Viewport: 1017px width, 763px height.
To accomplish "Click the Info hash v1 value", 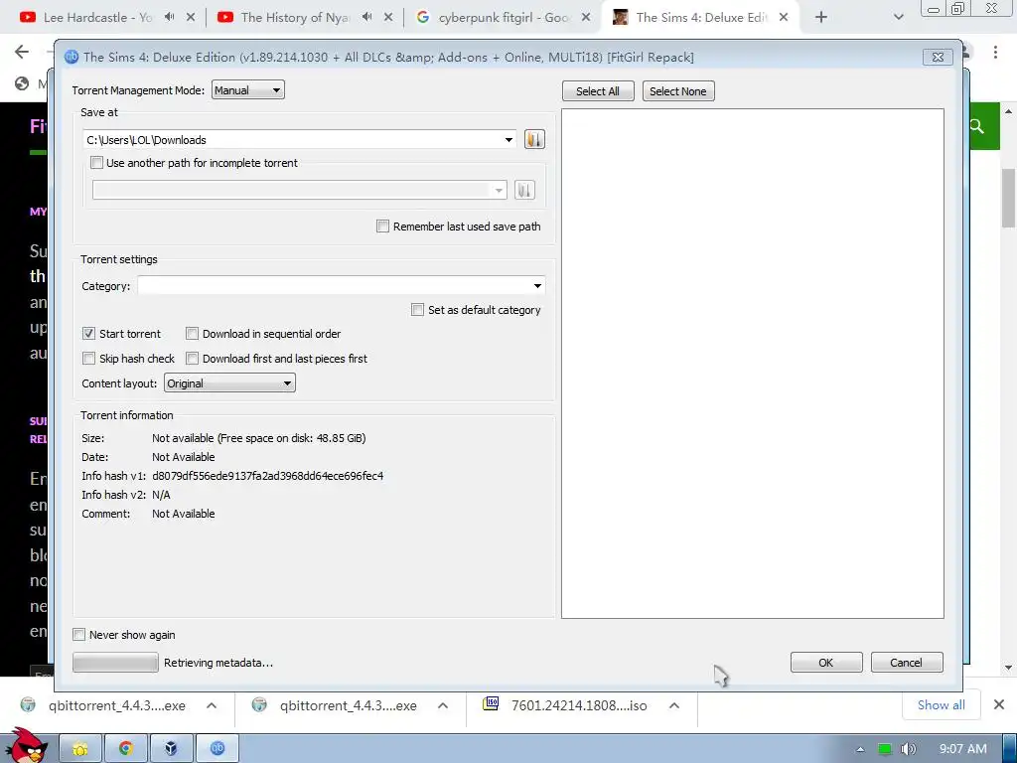I will tap(267, 476).
